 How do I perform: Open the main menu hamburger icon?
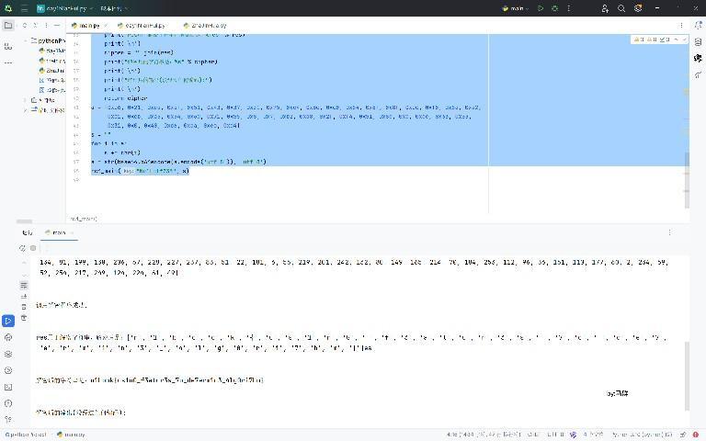(24, 8)
